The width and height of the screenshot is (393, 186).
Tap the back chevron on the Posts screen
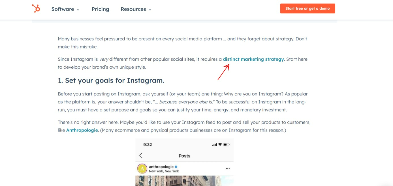point(141,155)
